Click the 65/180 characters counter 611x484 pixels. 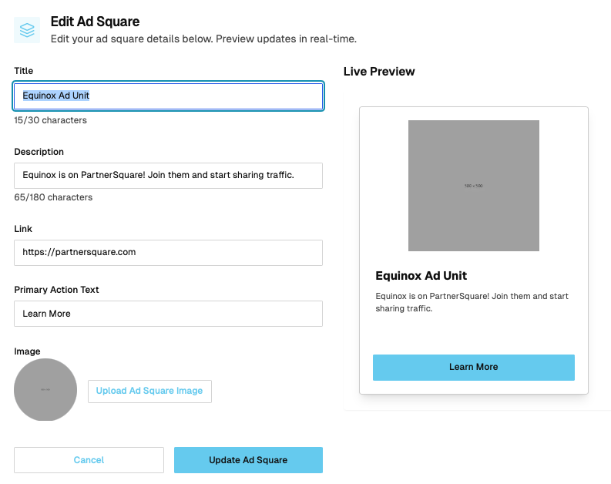[53, 197]
